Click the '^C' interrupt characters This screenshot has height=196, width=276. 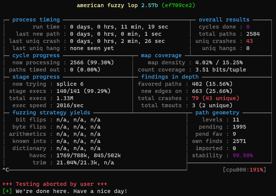6,170
